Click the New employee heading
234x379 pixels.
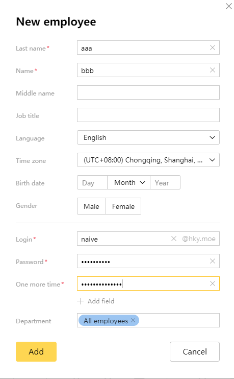point(56,22)
